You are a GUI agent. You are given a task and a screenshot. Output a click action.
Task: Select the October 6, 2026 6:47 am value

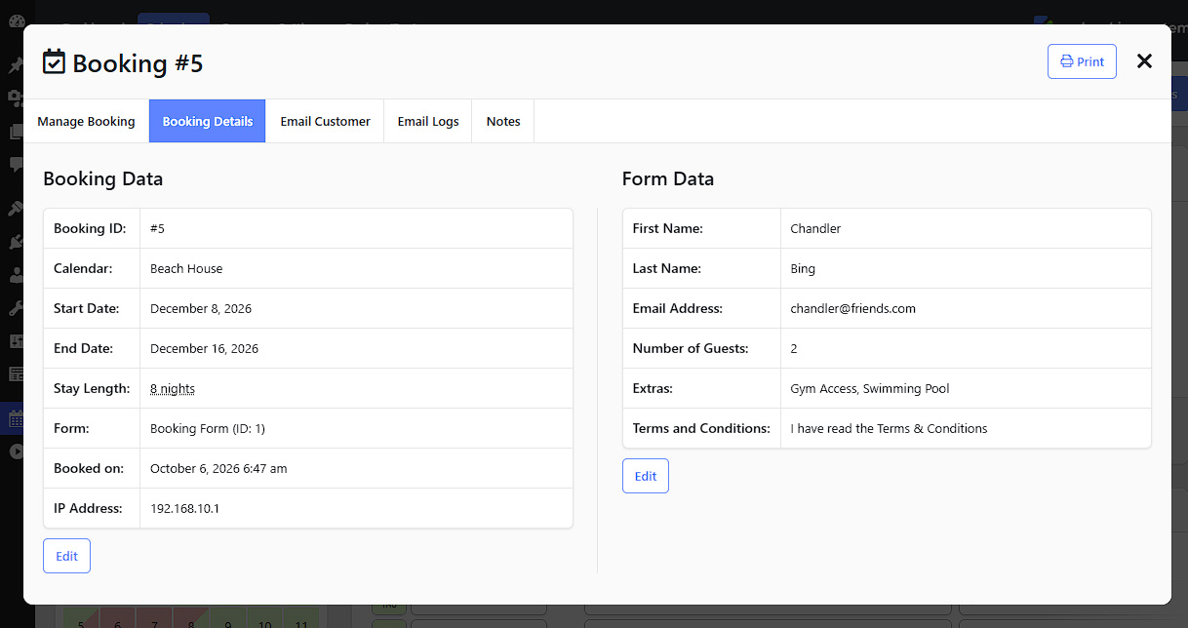[218, 468]
